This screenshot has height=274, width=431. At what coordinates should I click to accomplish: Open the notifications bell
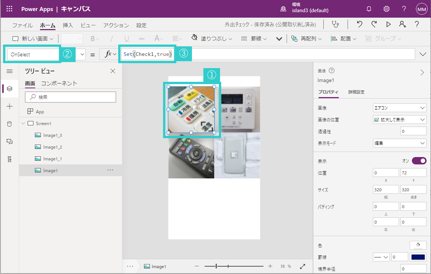click(369, 9)
